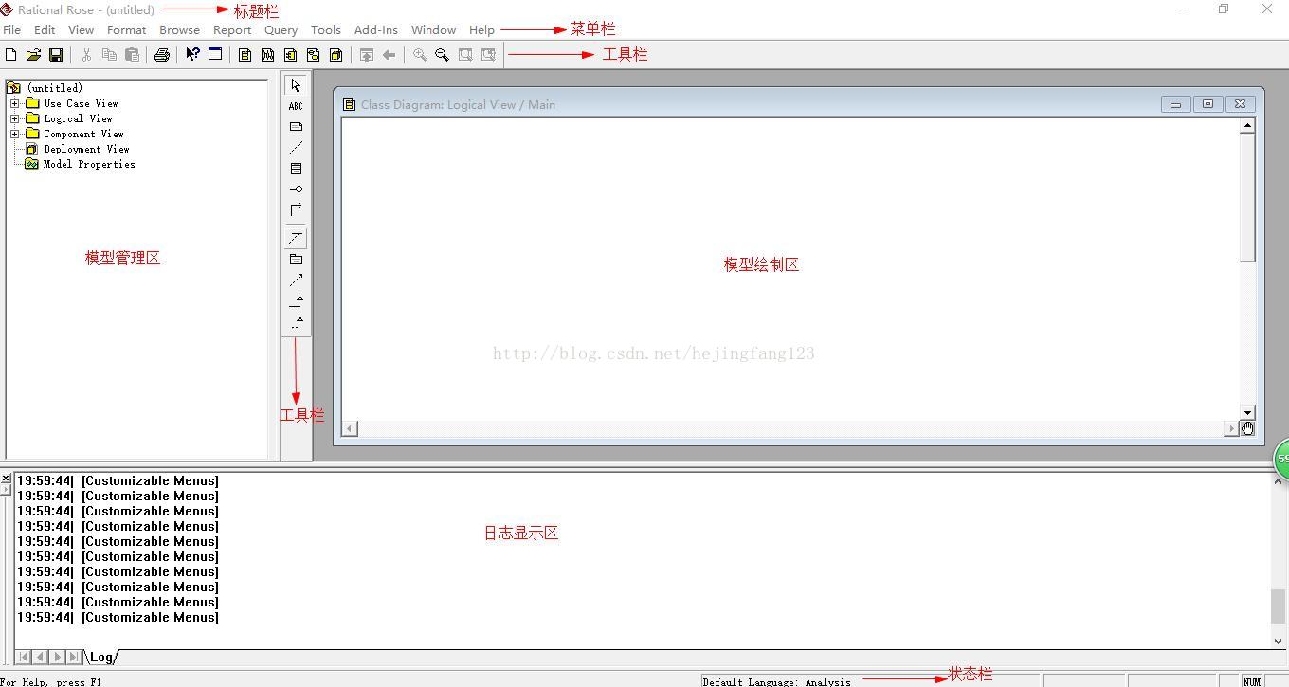Close the log pane with its X
1289x687 pixels.
point(6,479)
